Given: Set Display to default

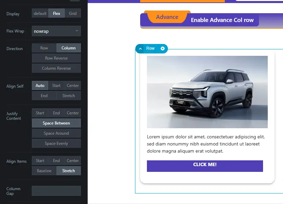Looking at the screenshot, I should point(40,13).
